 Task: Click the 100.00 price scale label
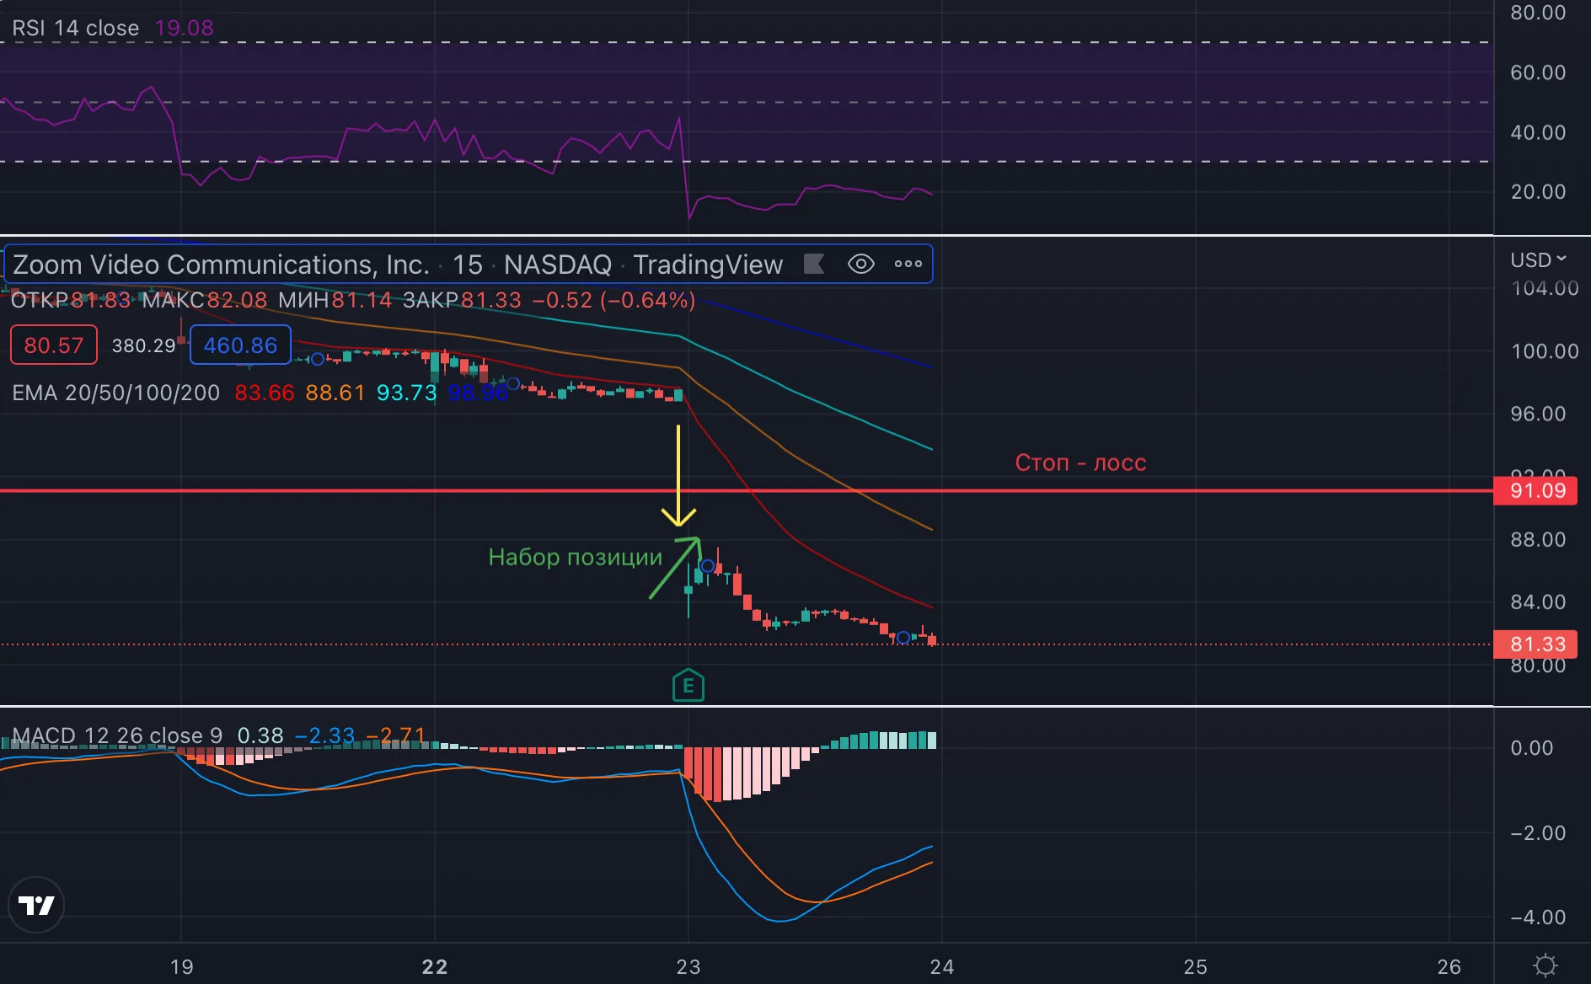[x=1545, y=351]
